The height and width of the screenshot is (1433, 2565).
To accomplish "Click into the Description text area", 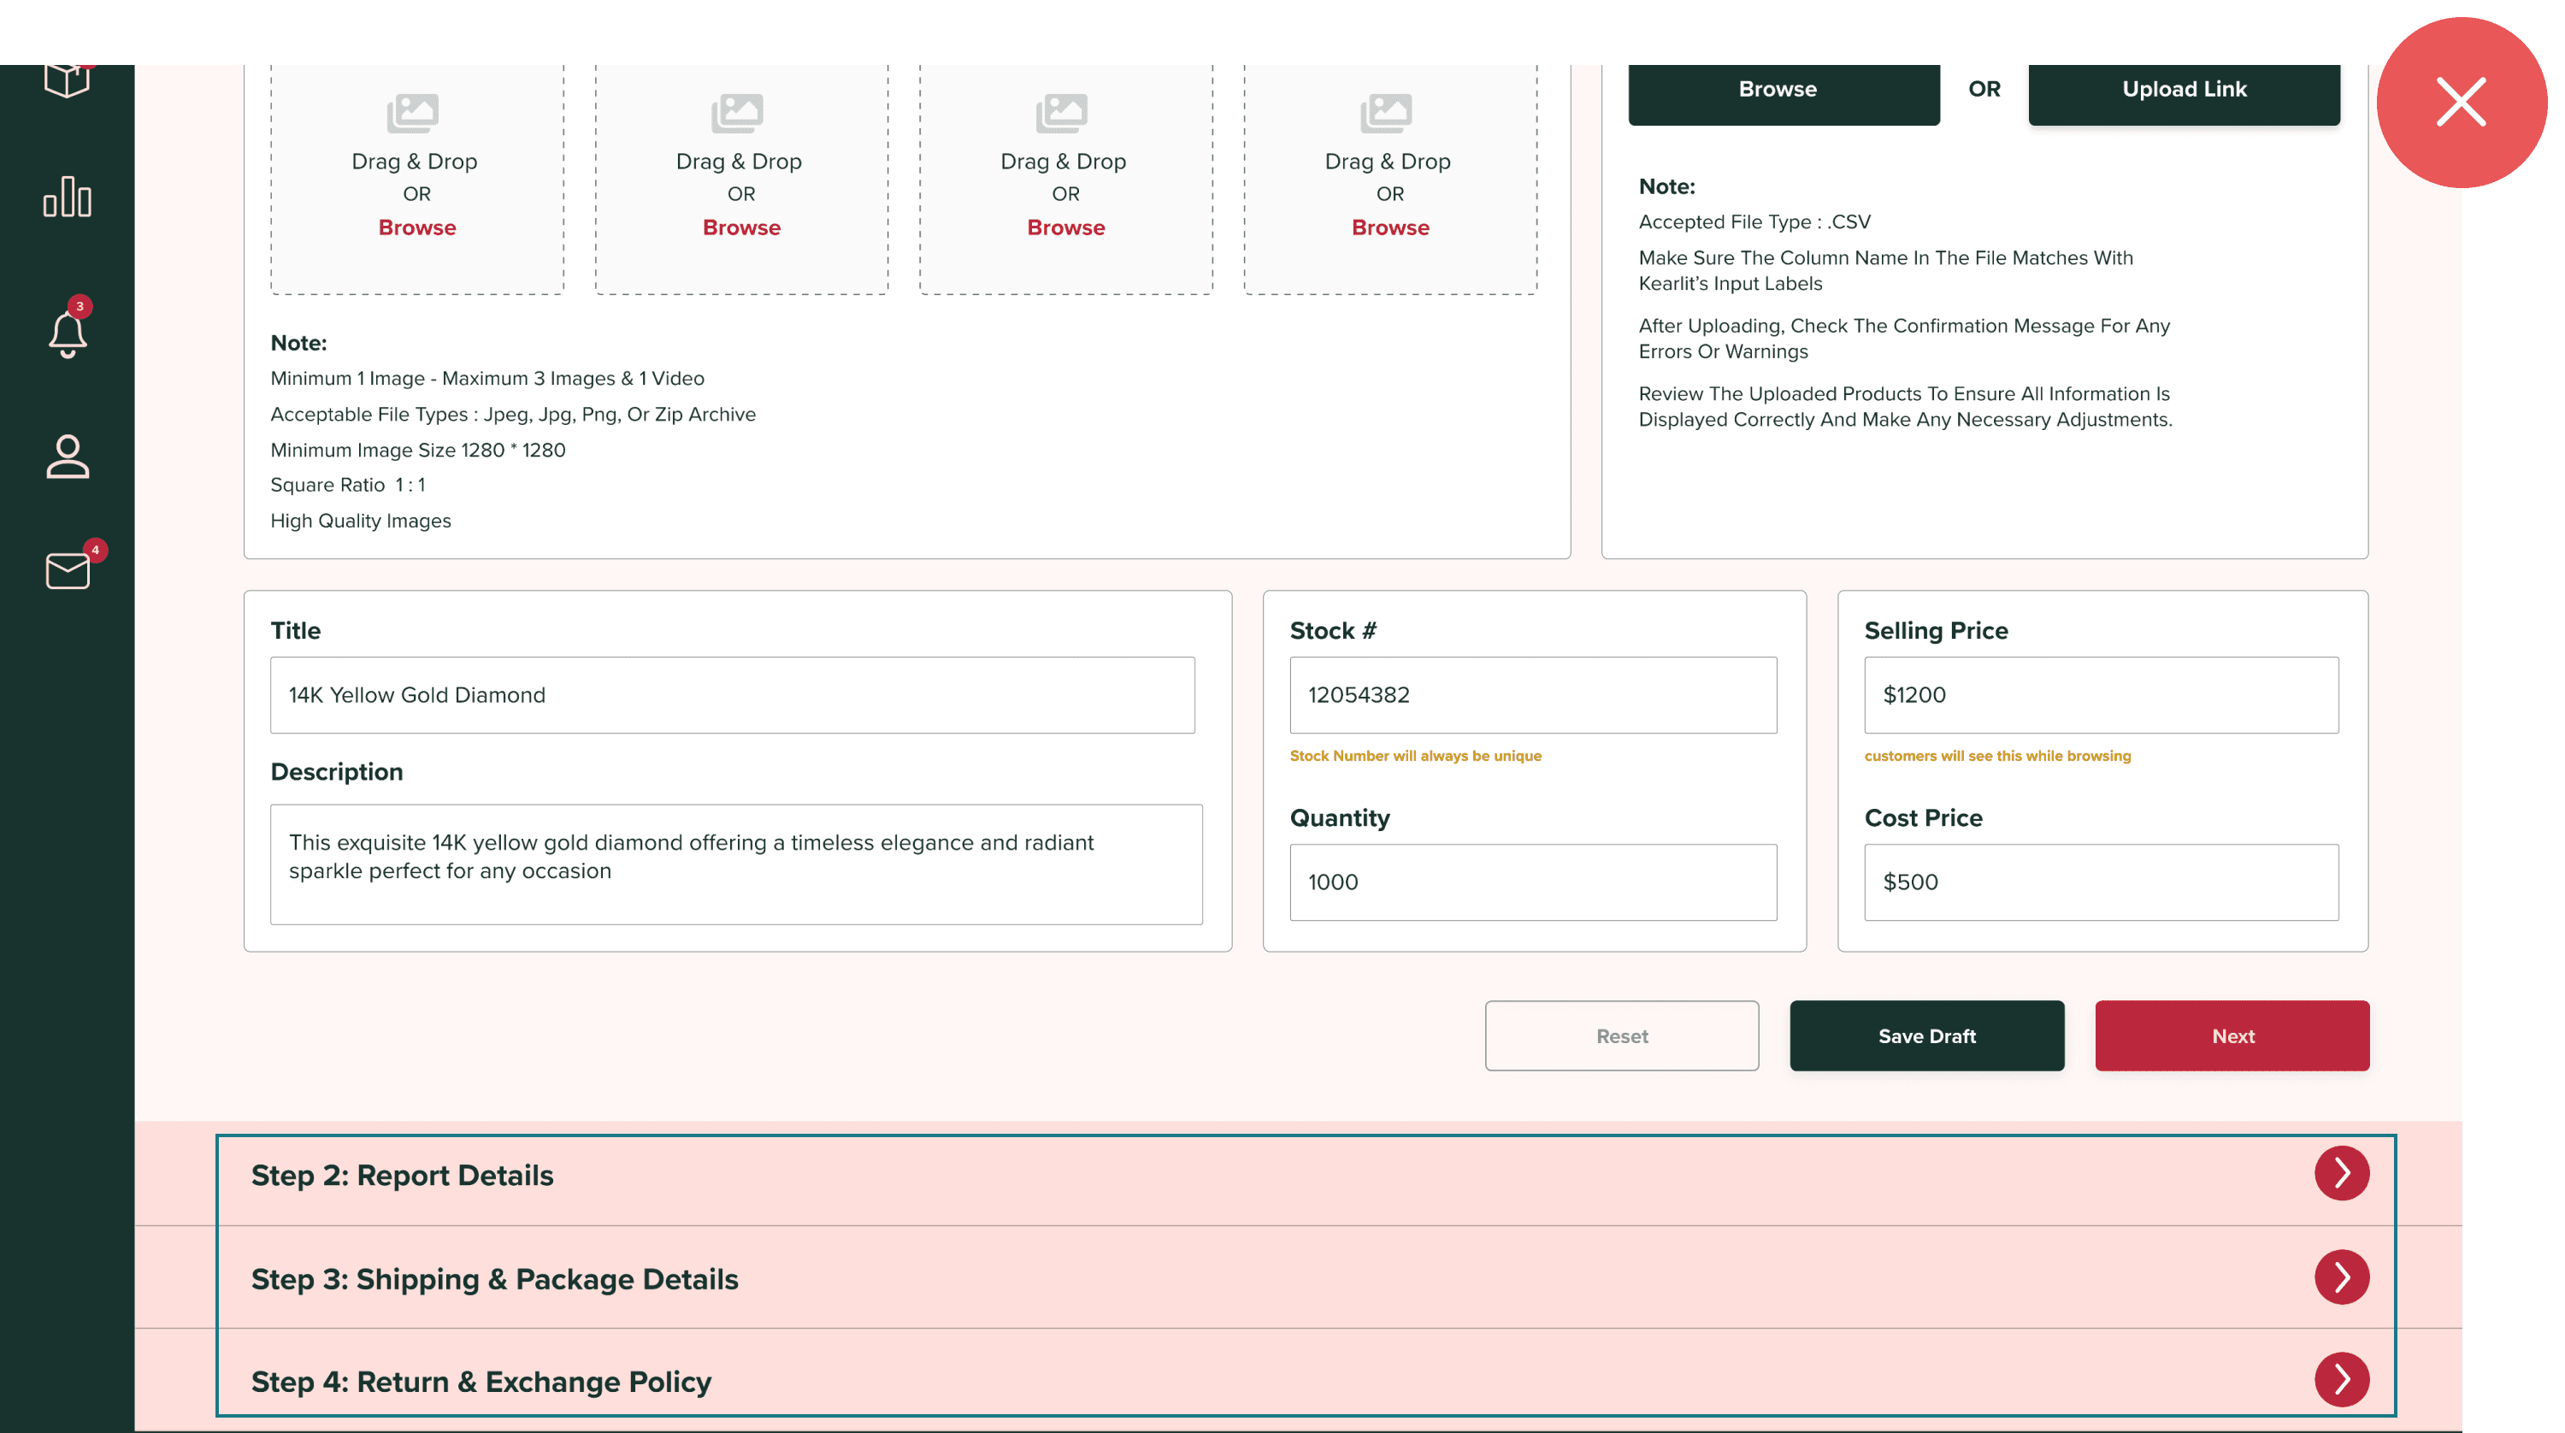I will pyautogui.click(x=736, y=864).
